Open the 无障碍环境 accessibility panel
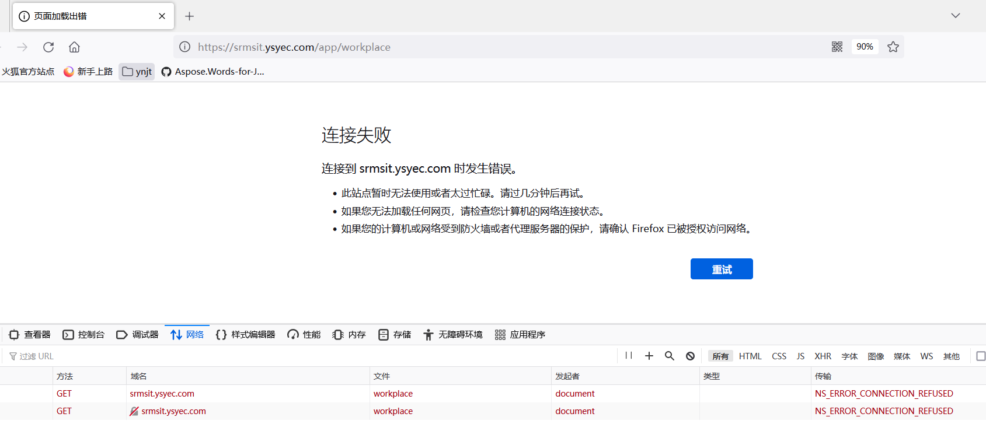 click(453, 335)
